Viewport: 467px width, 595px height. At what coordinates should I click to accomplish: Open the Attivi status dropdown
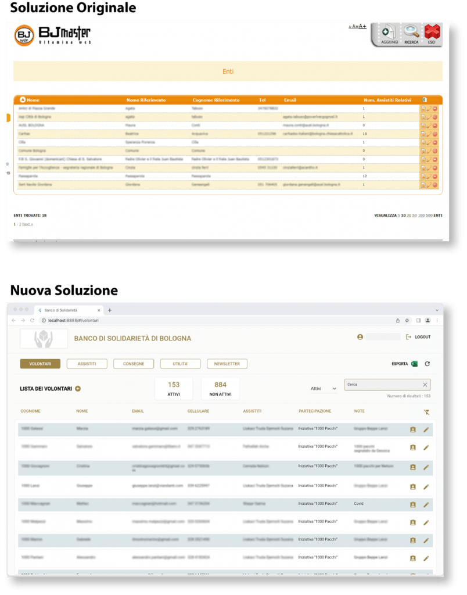[323, 389]
